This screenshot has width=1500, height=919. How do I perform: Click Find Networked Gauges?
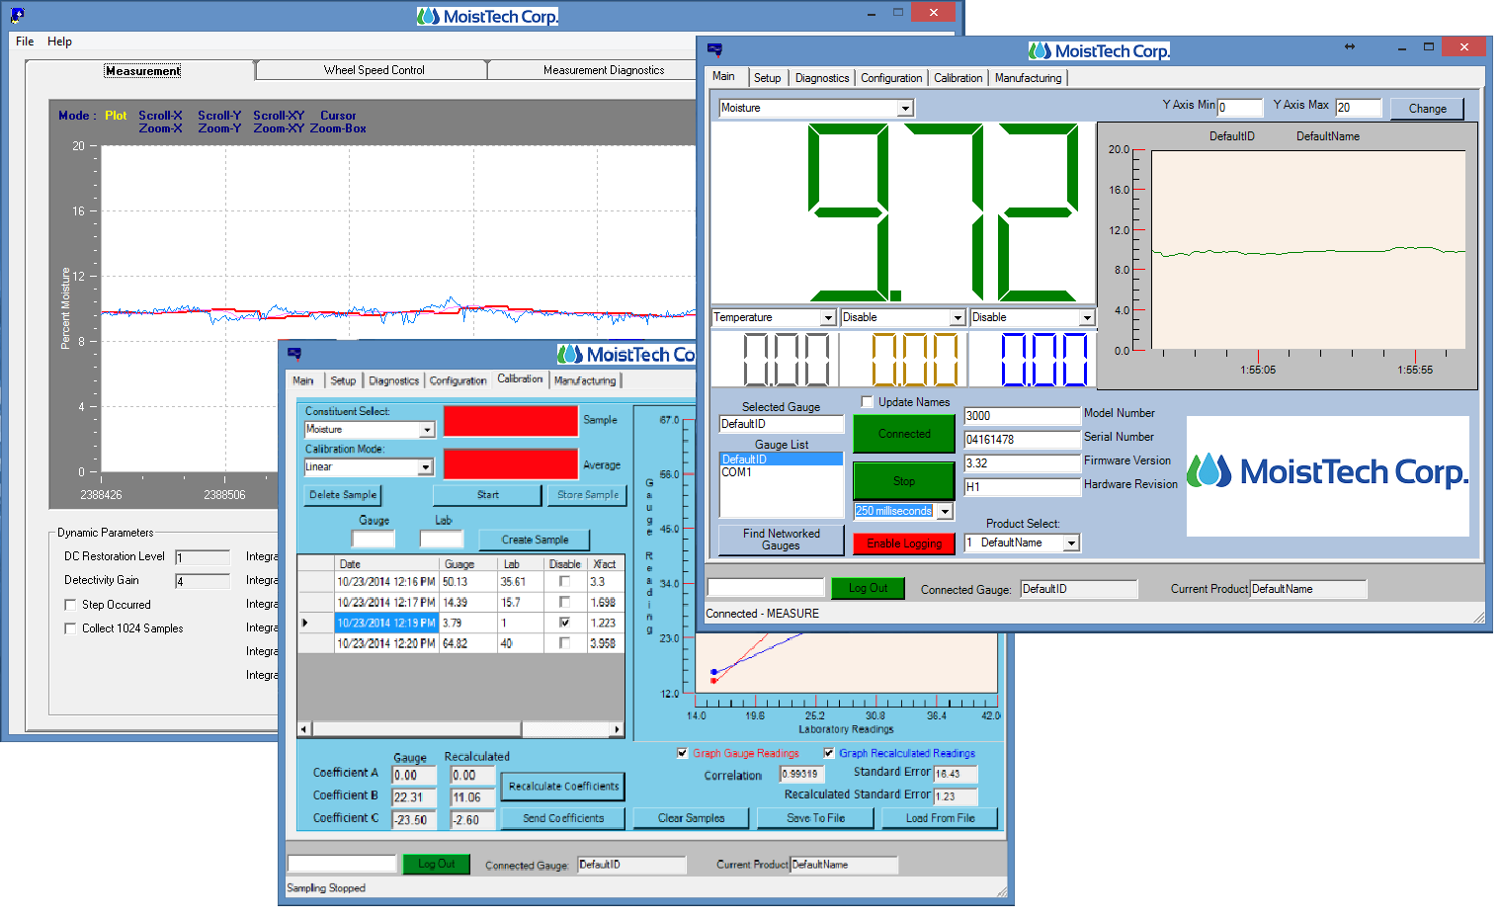[782, 540]
